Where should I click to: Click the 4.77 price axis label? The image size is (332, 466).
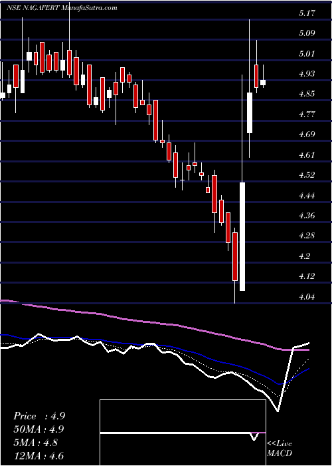click(x=307, y=114)
